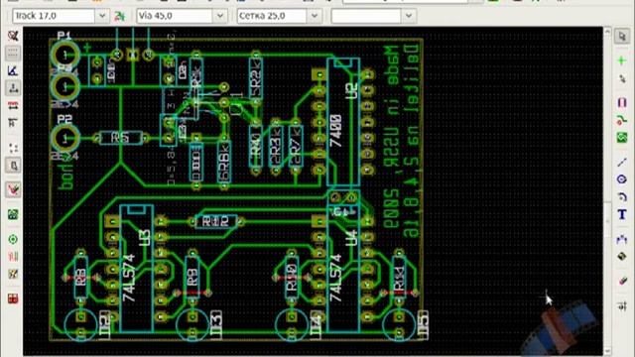Activate the highlight net tool
The height and width of the screenshot is (357, 635).
[622, 60]
